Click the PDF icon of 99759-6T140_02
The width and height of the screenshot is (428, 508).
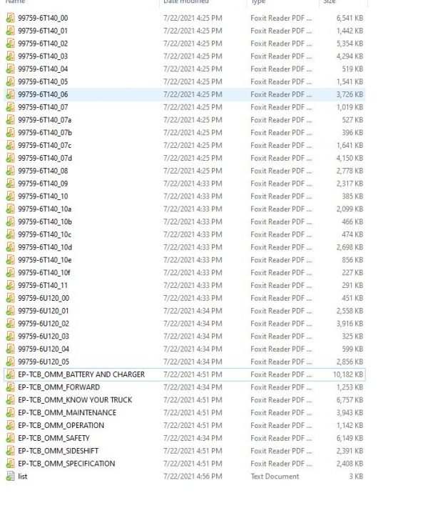click(x=11, y=44)
